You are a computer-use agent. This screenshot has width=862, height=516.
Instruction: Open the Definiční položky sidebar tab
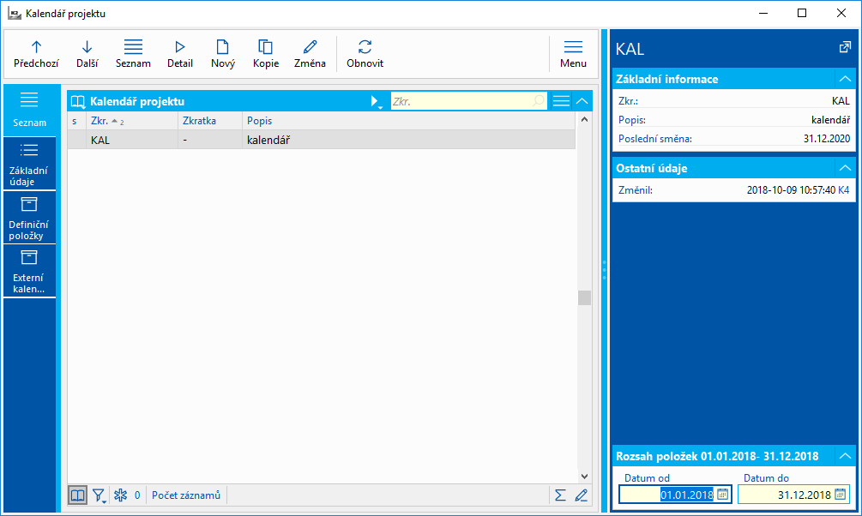[30, 218]
